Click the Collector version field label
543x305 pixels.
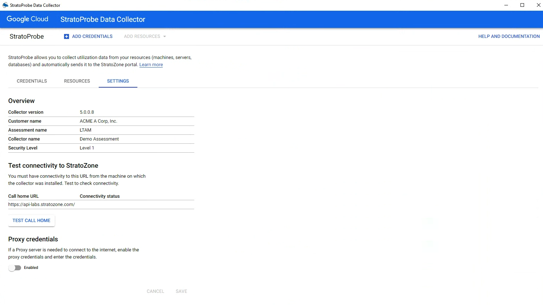coord(26,112)
